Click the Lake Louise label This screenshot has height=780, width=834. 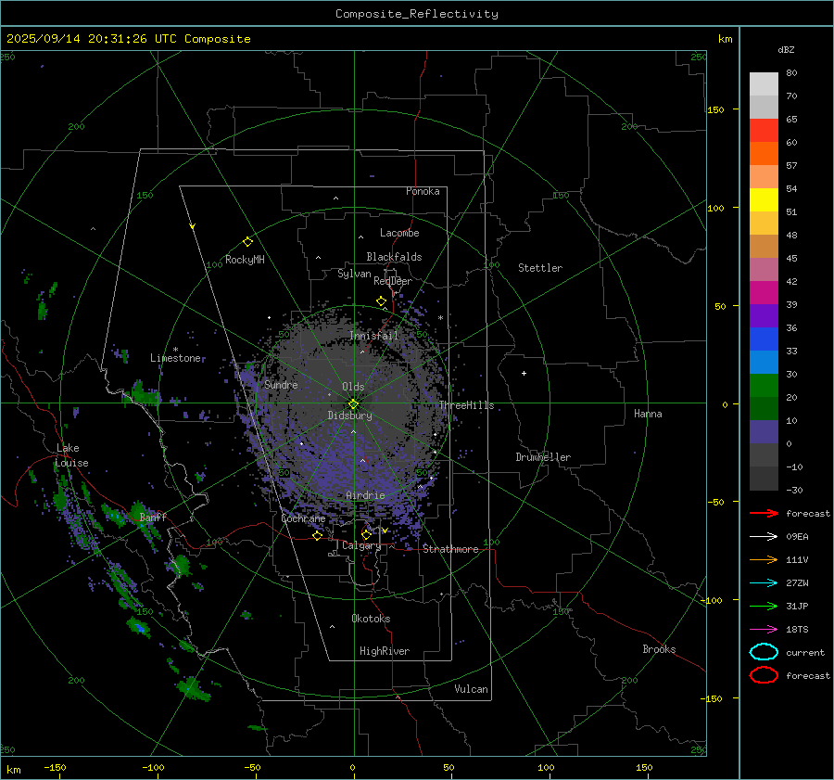71,455
